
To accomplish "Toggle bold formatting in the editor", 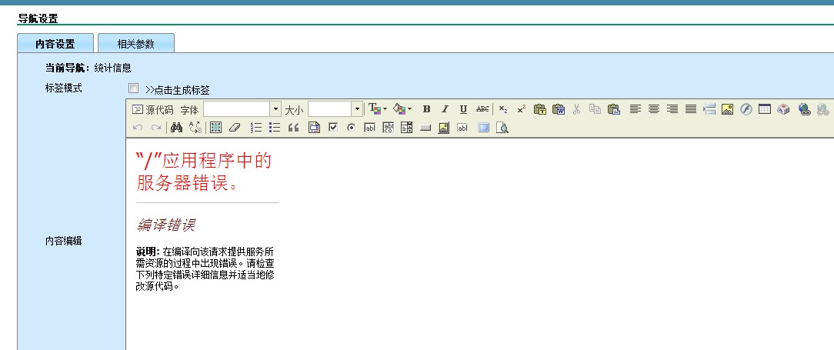I will pyautogui.click(x=426, y=109).
